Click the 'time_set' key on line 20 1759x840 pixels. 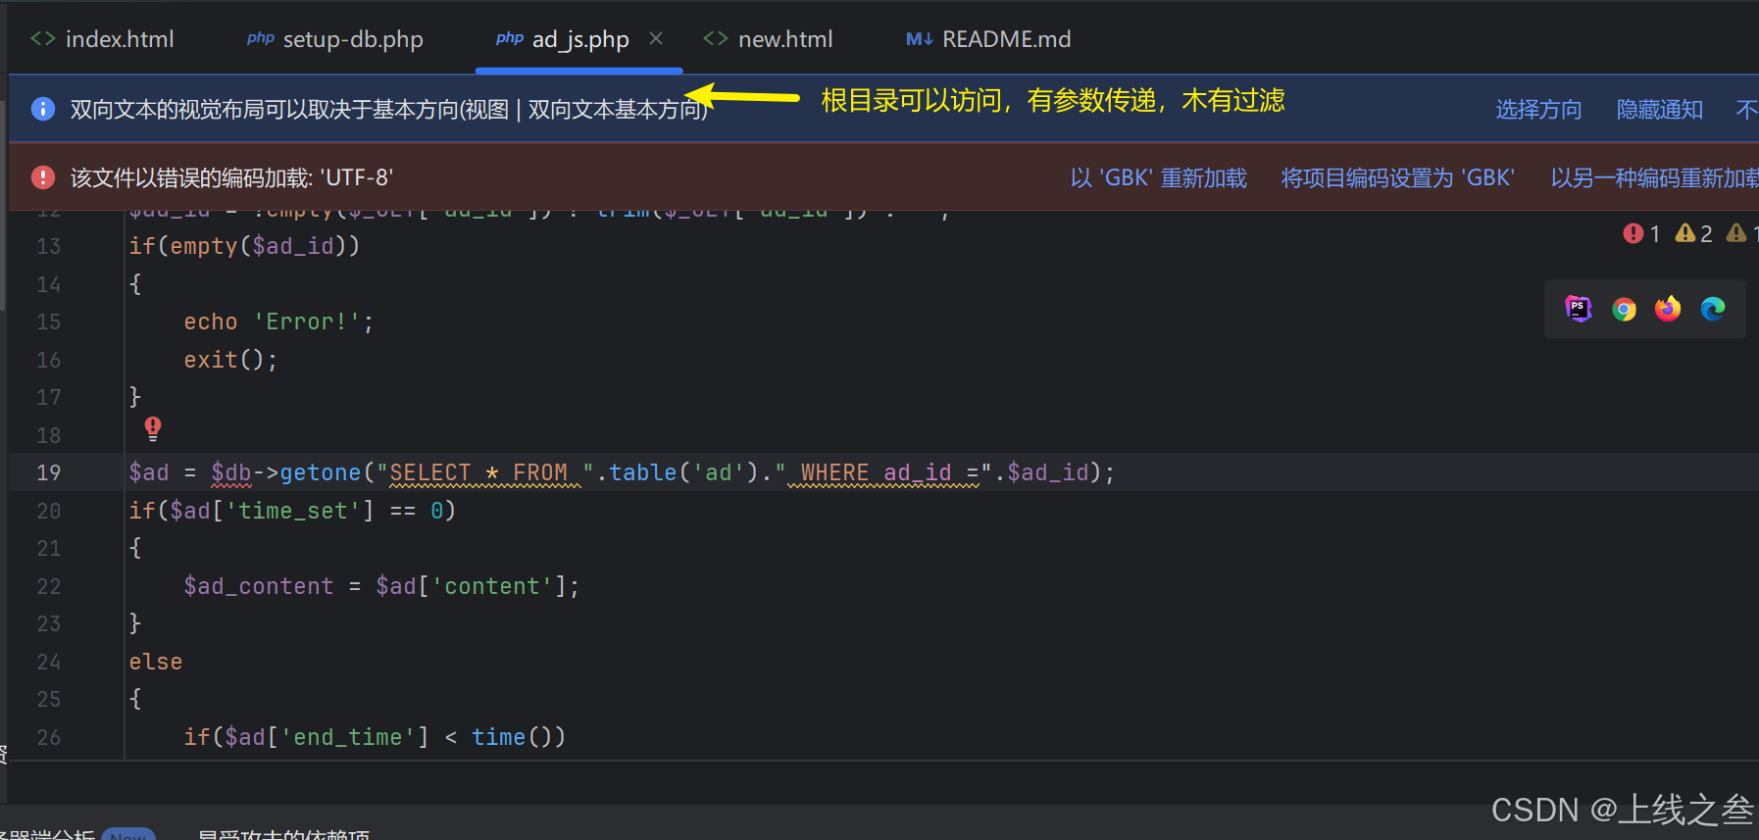pos(293,511)
